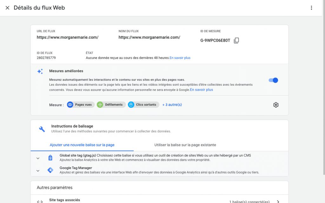This screenshot has width=325, height=203.
Task: Click the eye icon in Pages vues
Action: coord(70,105)
